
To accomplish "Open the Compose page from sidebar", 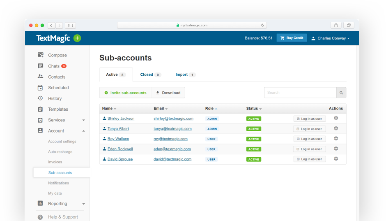I will coord(57,55).
